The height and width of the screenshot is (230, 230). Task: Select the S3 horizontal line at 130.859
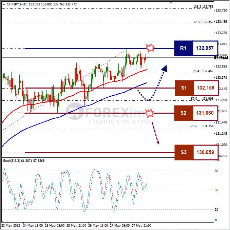(x=100, y=153)
